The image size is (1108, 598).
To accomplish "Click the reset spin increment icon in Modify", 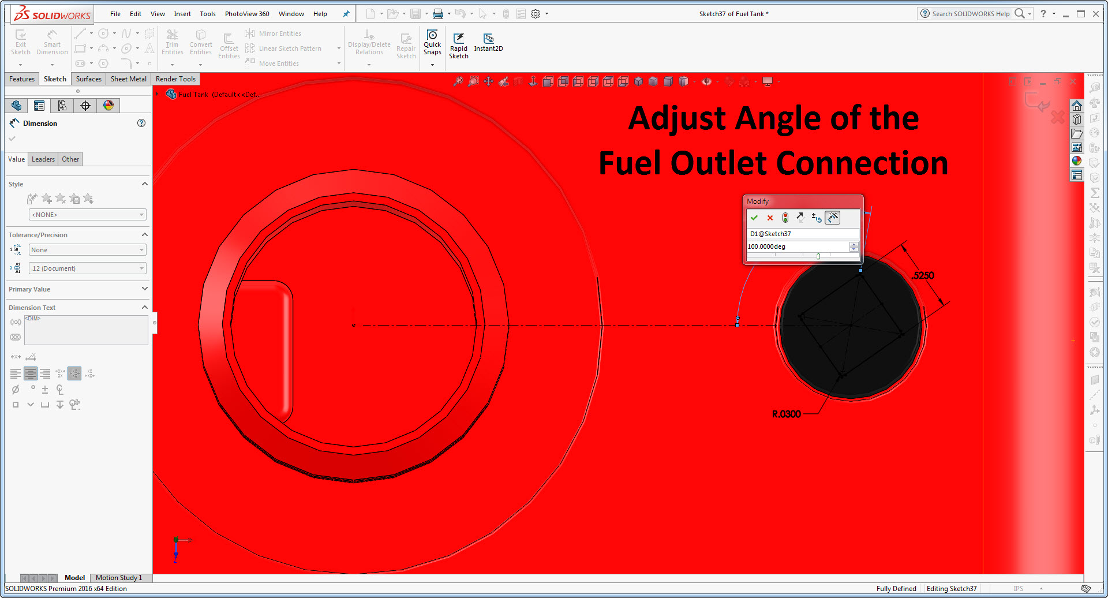I will pyautogui.click(x=817, y=218).
